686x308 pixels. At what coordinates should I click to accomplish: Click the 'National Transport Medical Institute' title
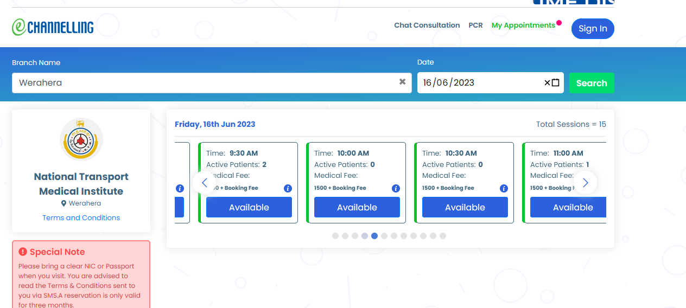click(81, 184)
